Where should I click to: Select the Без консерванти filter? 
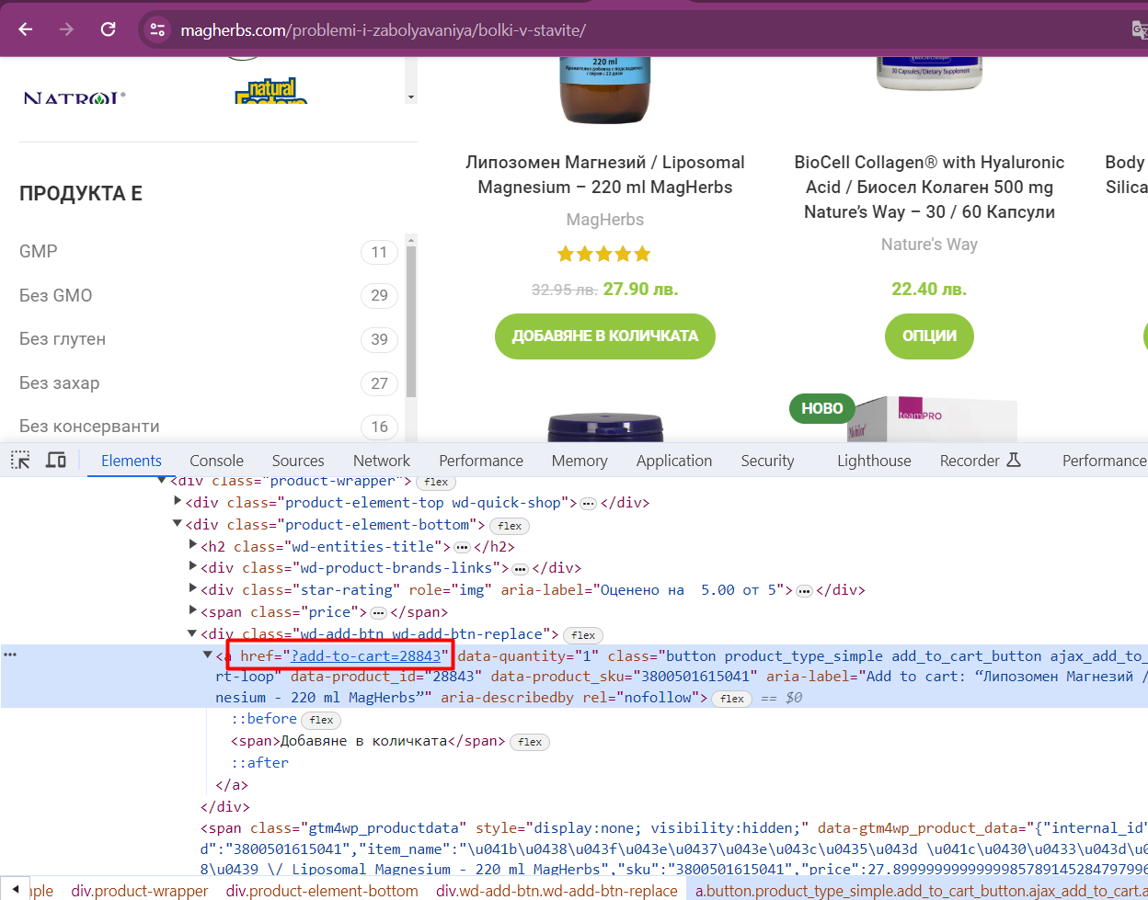pyautogui.click(x=89, y=427)
